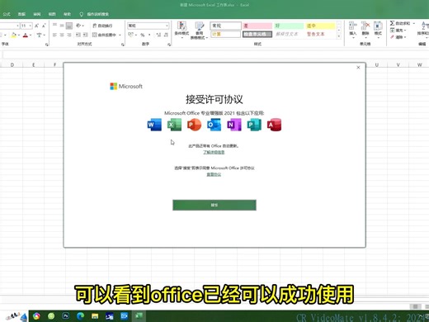Screen dimensions: 429x322
Task: Open Microsoft Edge from the taskbar
Action: pos(80,315)
